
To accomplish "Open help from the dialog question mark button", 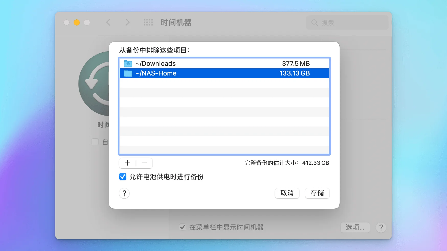I will coord(124,193).
